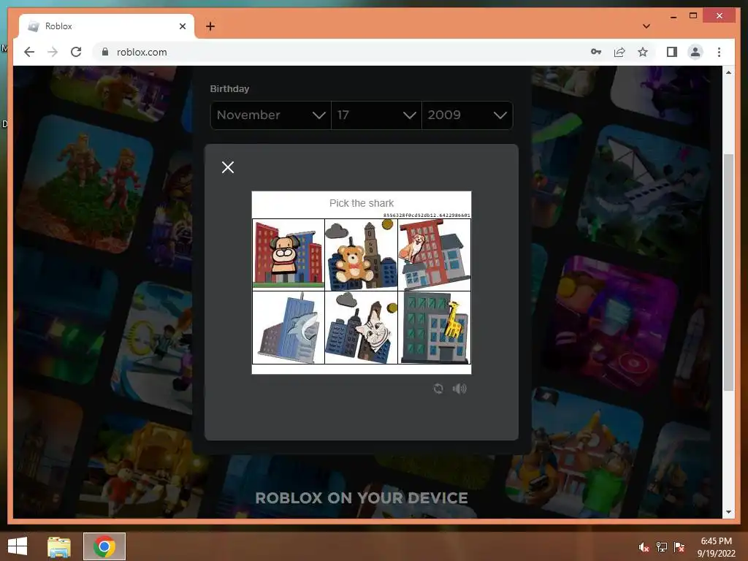Pick the shark image
The width and height of the screenshot is (748, 561).
[288, 328]
